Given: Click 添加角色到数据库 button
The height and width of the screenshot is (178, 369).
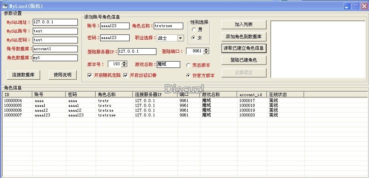Looking at the screenshot, I should 244,36.
